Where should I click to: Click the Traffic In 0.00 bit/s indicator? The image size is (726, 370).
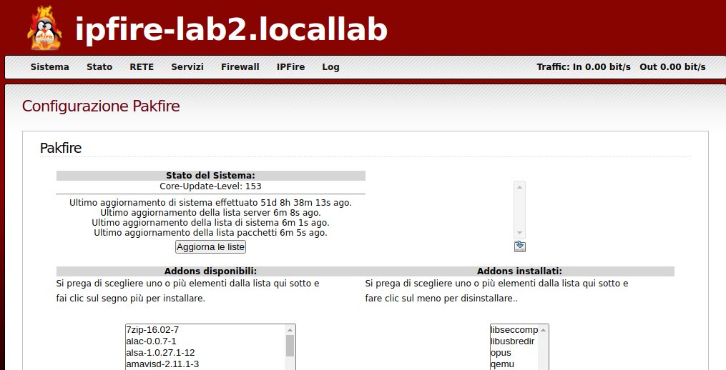pos(584,66)
